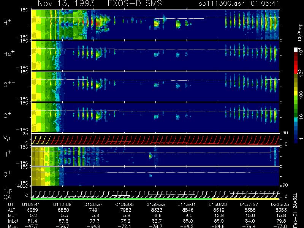Click the 'V,r' panel label

7,138
